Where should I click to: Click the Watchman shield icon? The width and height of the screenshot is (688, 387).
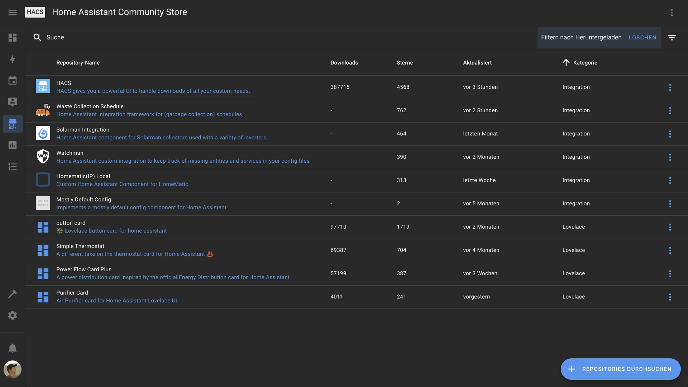[x=43, y=156]
